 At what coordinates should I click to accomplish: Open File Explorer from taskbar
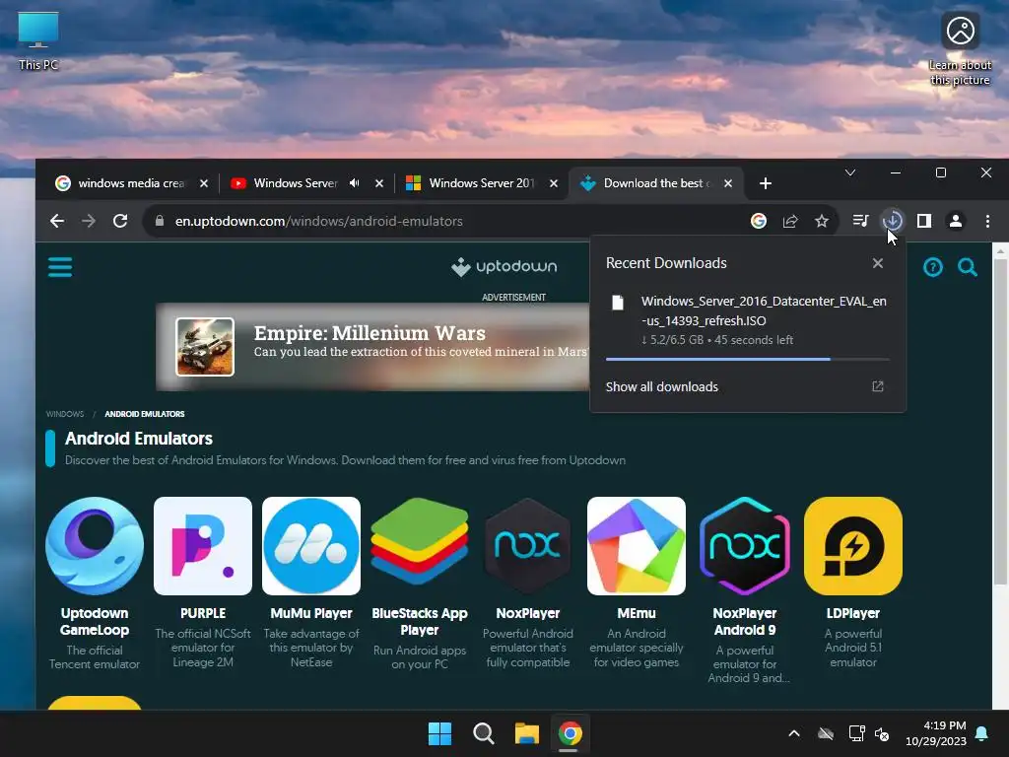pos(526,733)
